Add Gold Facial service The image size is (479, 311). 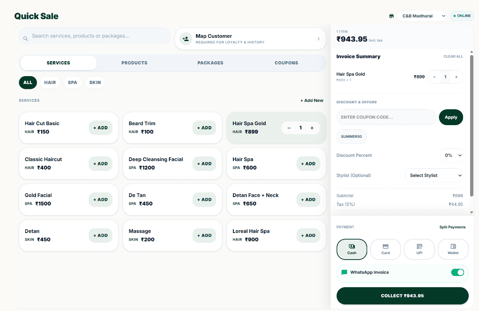pyautogui.click(x=101, y=200)
